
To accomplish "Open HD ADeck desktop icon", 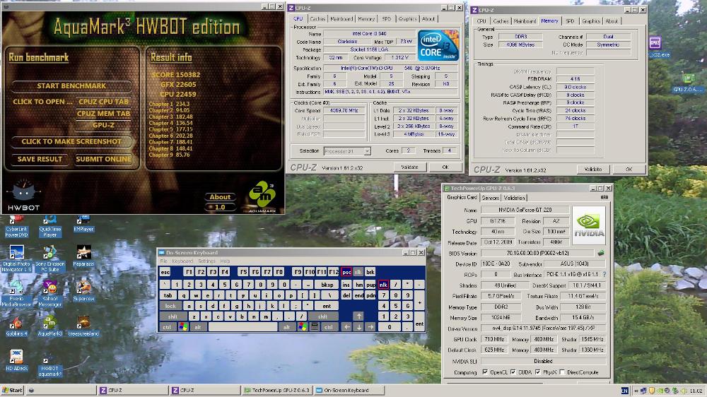I will tap(17, 360).
